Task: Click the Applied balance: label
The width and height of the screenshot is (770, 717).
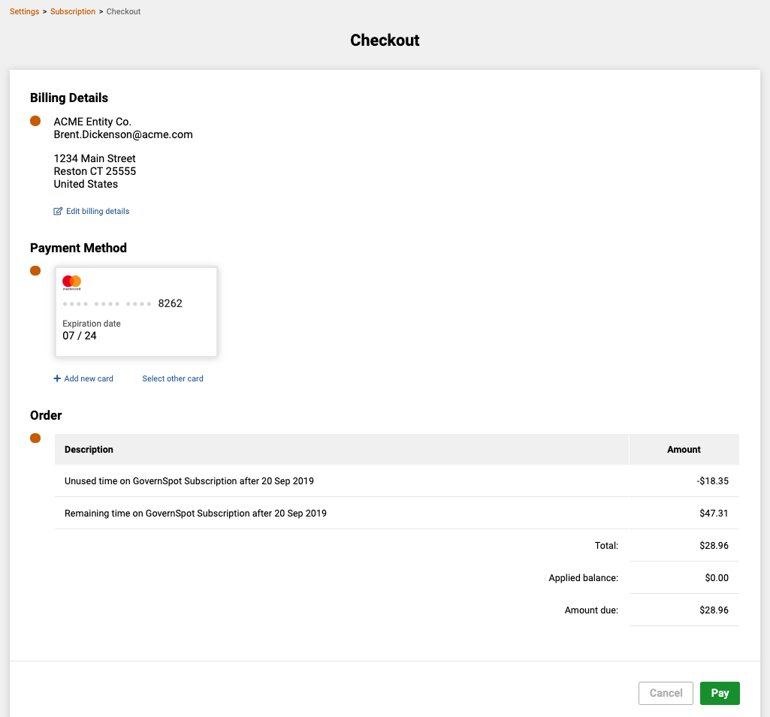Action: point(584,578)
